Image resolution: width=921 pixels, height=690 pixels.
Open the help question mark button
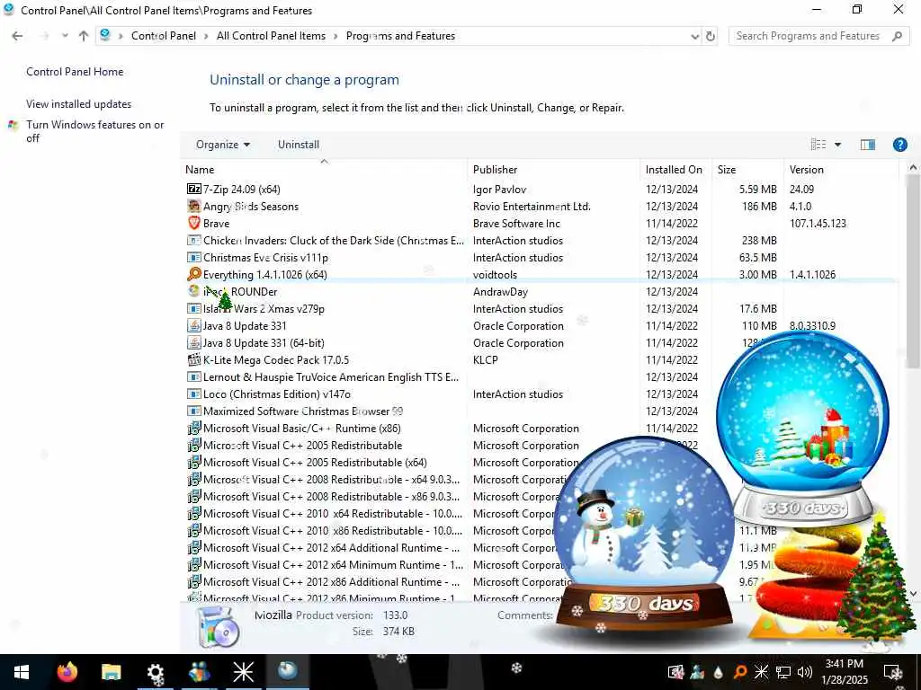coord(899,145)
